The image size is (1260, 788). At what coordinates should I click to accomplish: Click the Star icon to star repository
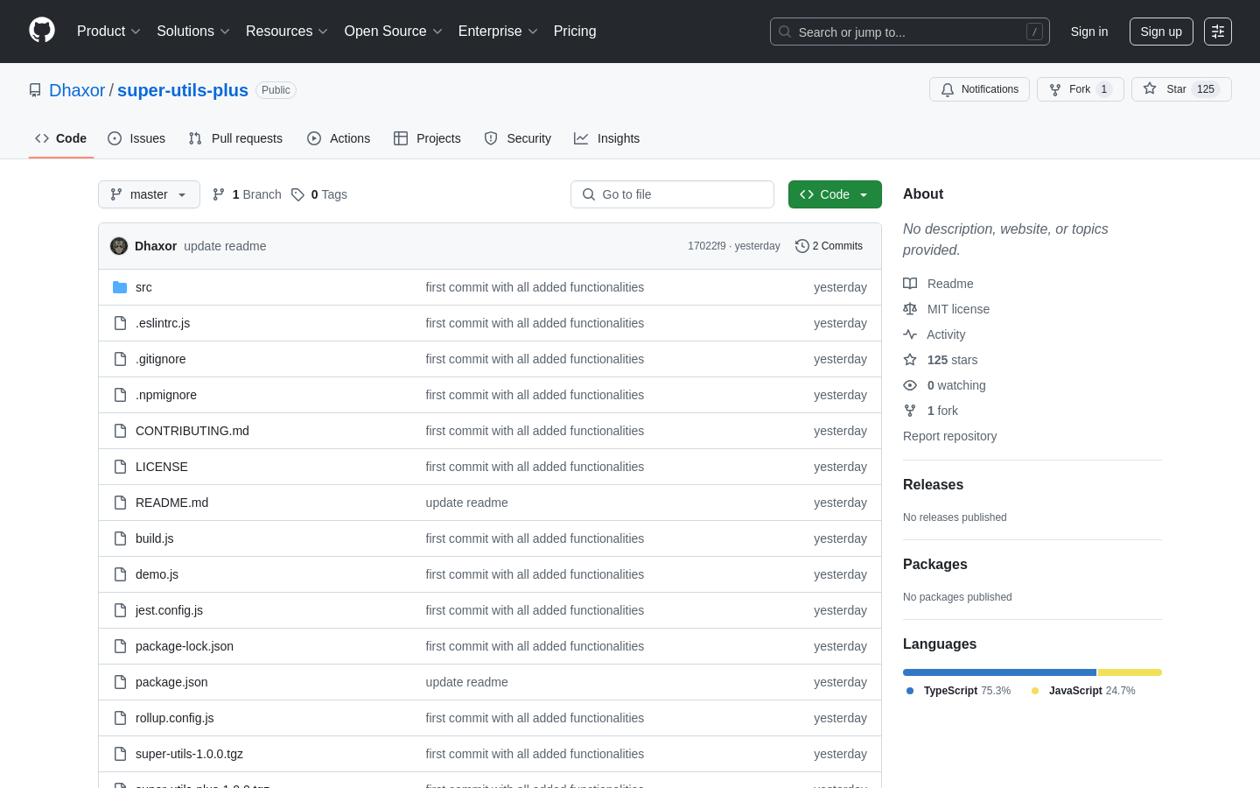(1150, 88)
